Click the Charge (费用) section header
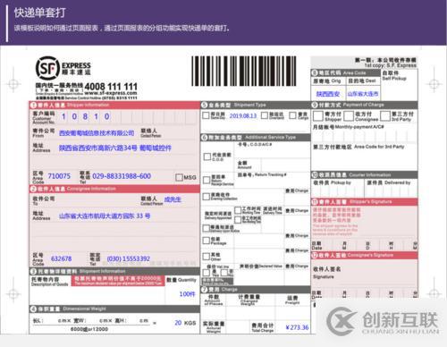The width and height of the screenshot is (447, 347). point(256,290)
